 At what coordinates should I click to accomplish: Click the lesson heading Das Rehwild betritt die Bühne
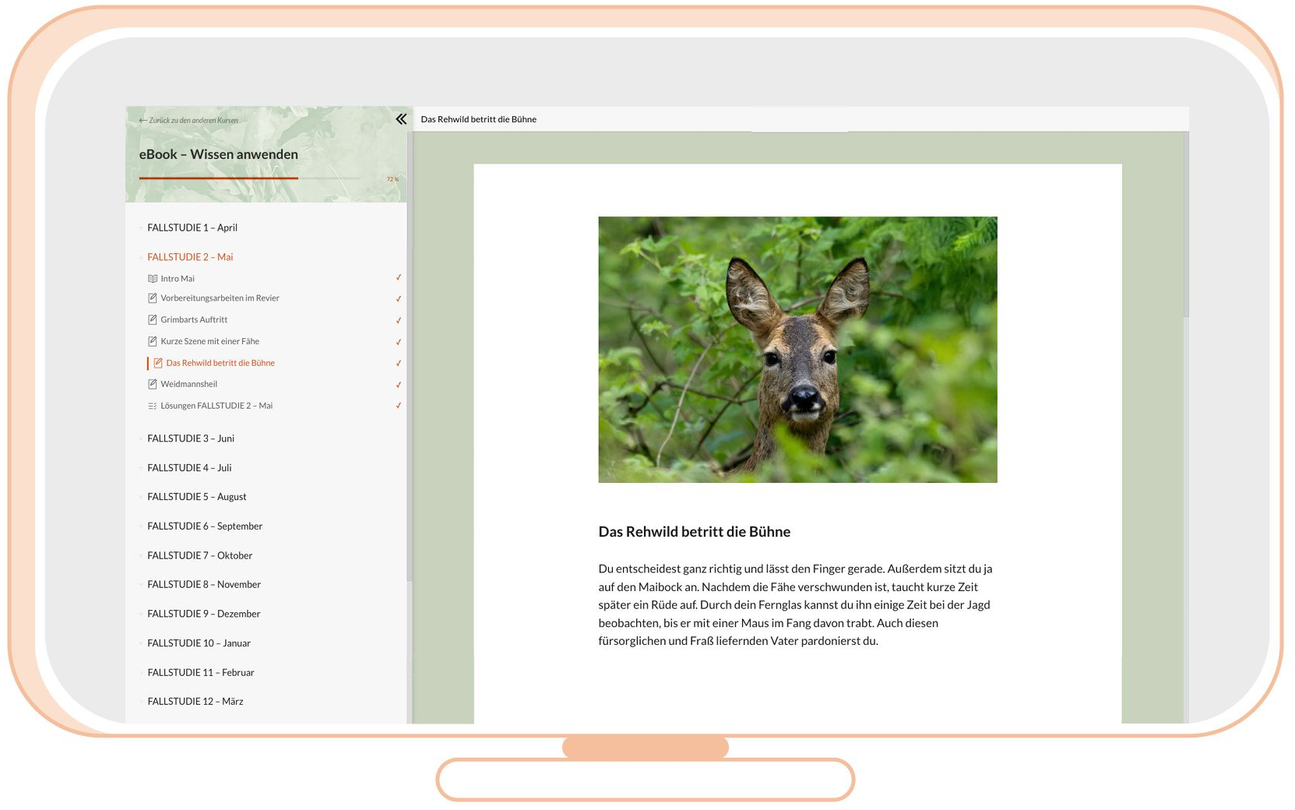click(x=694, y=532)
